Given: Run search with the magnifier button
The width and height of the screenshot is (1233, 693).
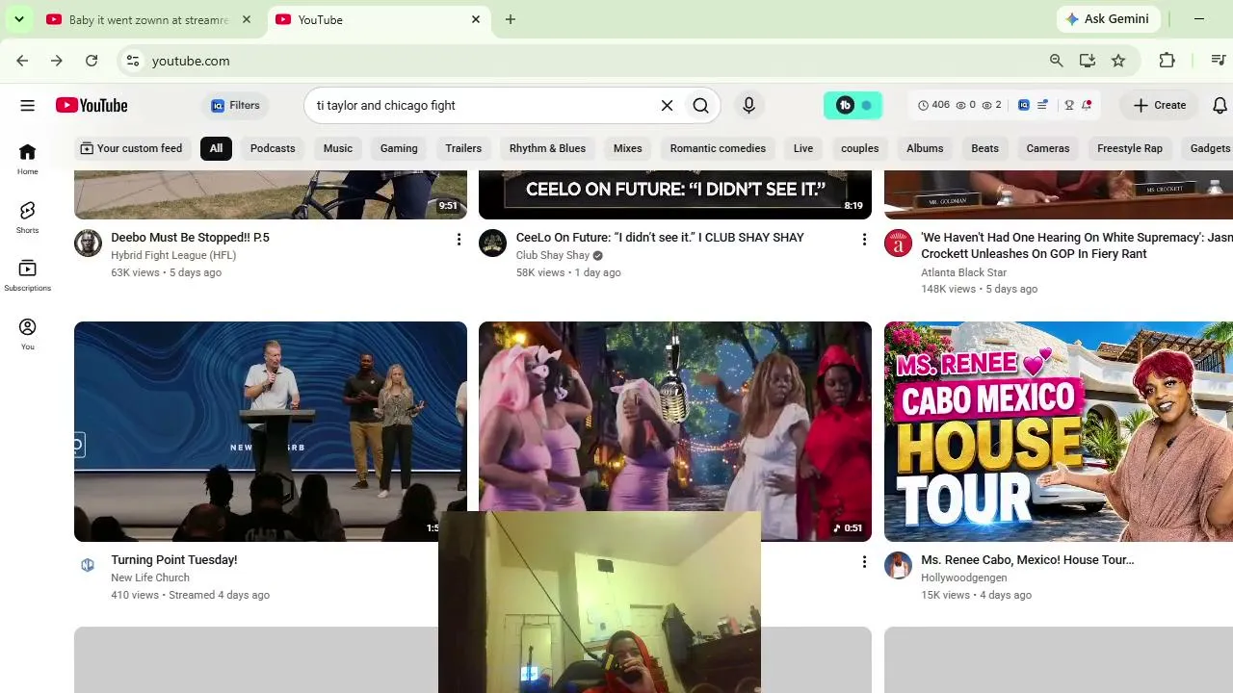Looking at the screenshot, I should pyautogui.click(x=701, y=106).
